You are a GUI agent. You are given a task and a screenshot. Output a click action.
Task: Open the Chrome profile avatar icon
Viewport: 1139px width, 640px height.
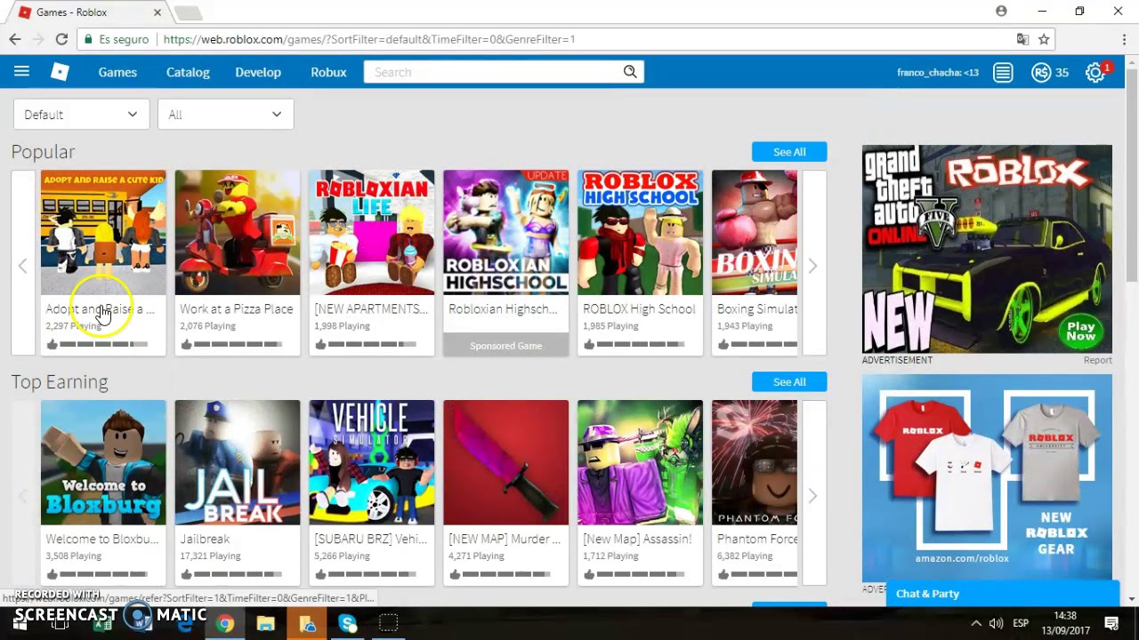[1001, 12]
